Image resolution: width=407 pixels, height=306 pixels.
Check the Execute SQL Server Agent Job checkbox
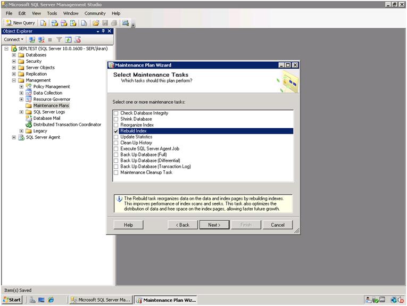click(x=116, y=148)
